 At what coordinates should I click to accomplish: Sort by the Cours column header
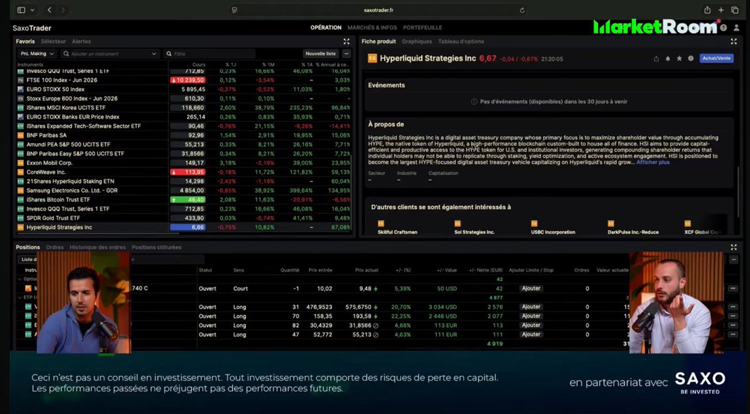(199, 64)
